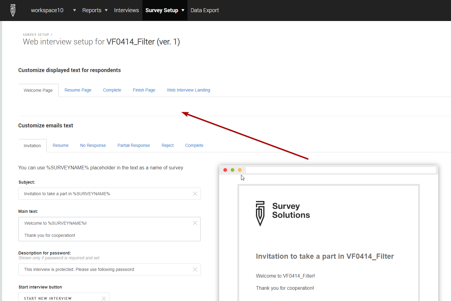Click orange dot in email preview window

[x=240, y=170]
